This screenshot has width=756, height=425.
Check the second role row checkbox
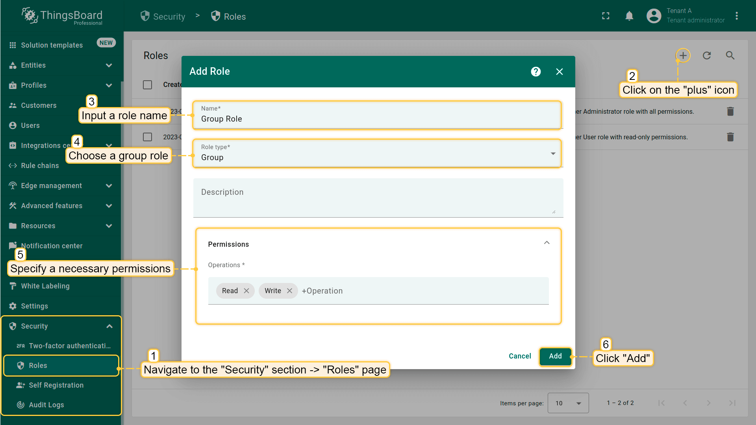148,137
